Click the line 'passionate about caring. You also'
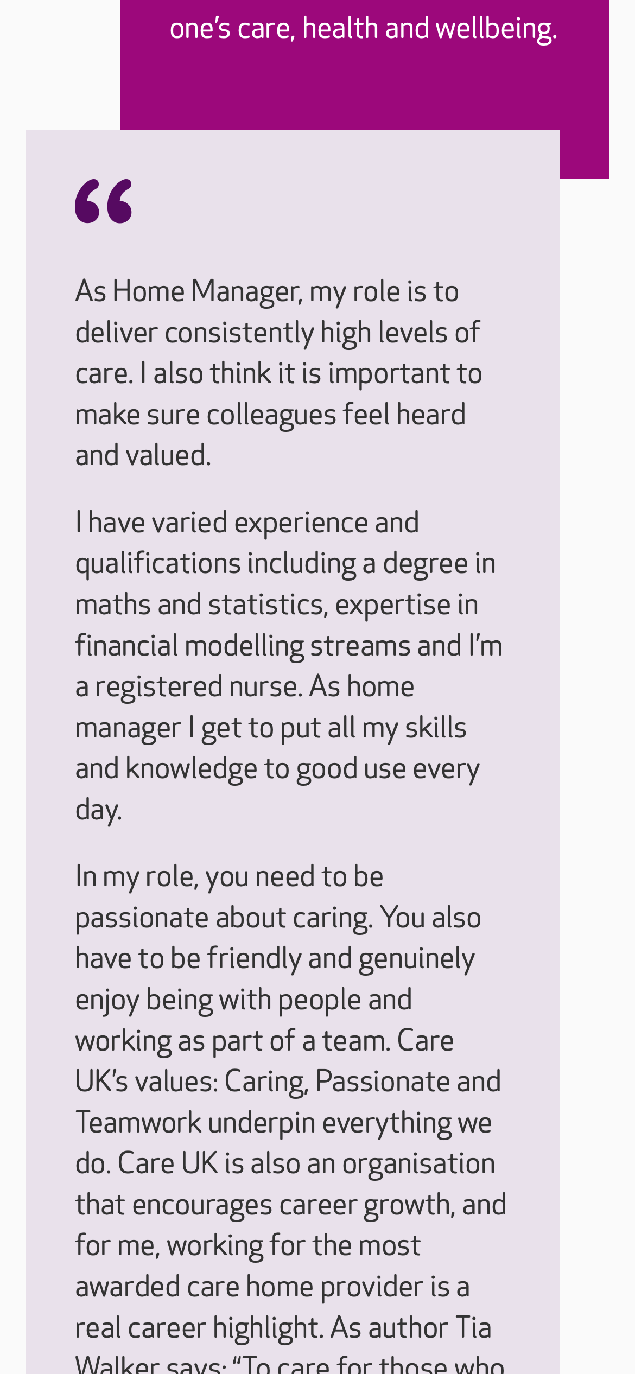This screenshot has width=635, height=1374. (x=278, y=918)
